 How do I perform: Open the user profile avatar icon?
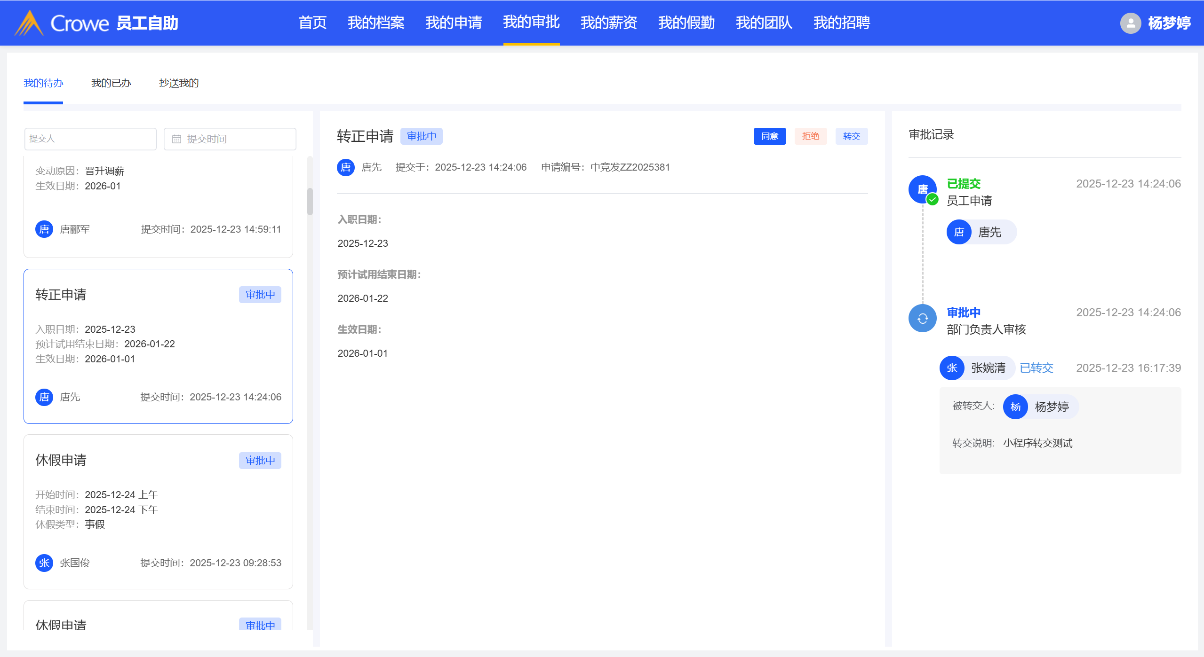click(1130, 23)
